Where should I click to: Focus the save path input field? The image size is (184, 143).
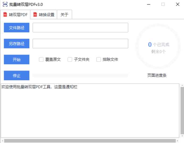[x=80, y=44]
